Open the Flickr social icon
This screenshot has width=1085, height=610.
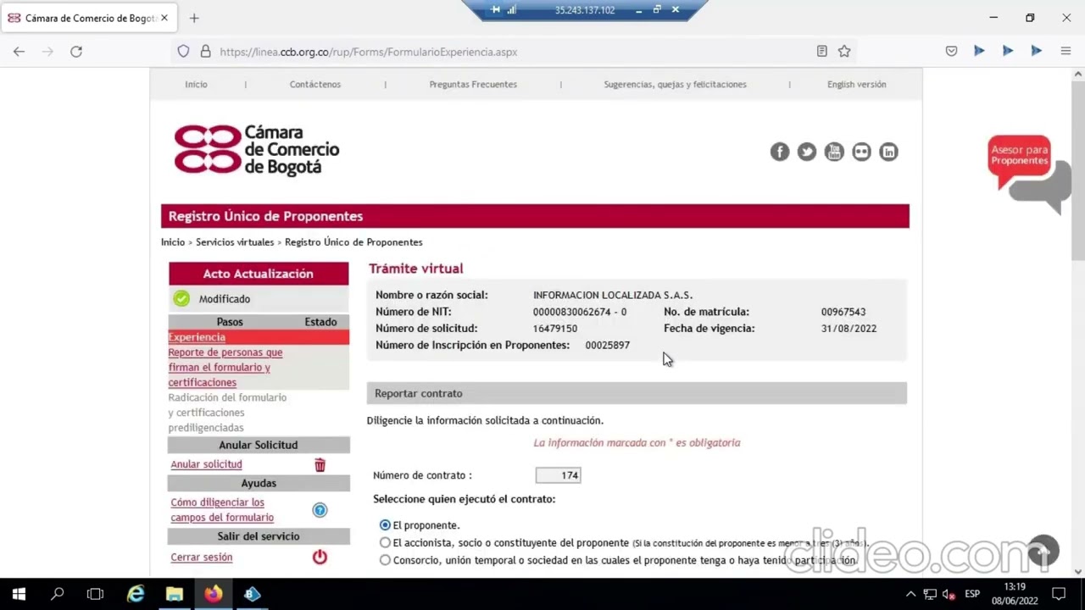(861, 152)
